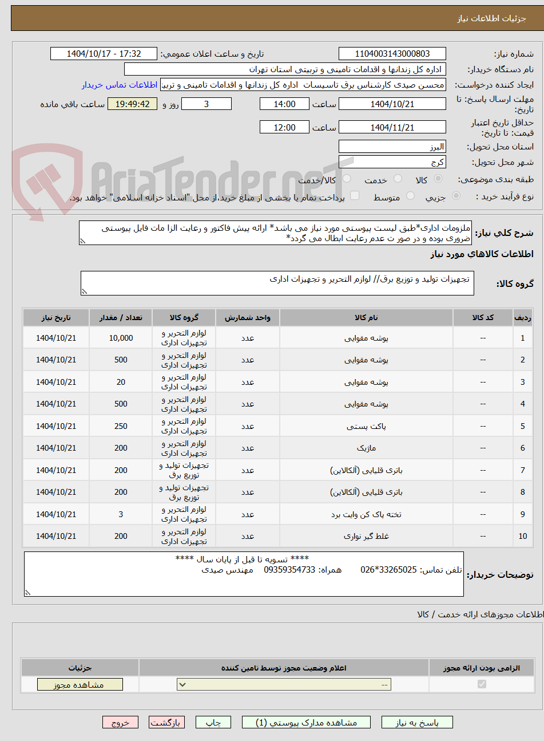Toggle the mandatory license checkbox
The image size is (544, 741).
pyautogui.click(x=482, y=684)
